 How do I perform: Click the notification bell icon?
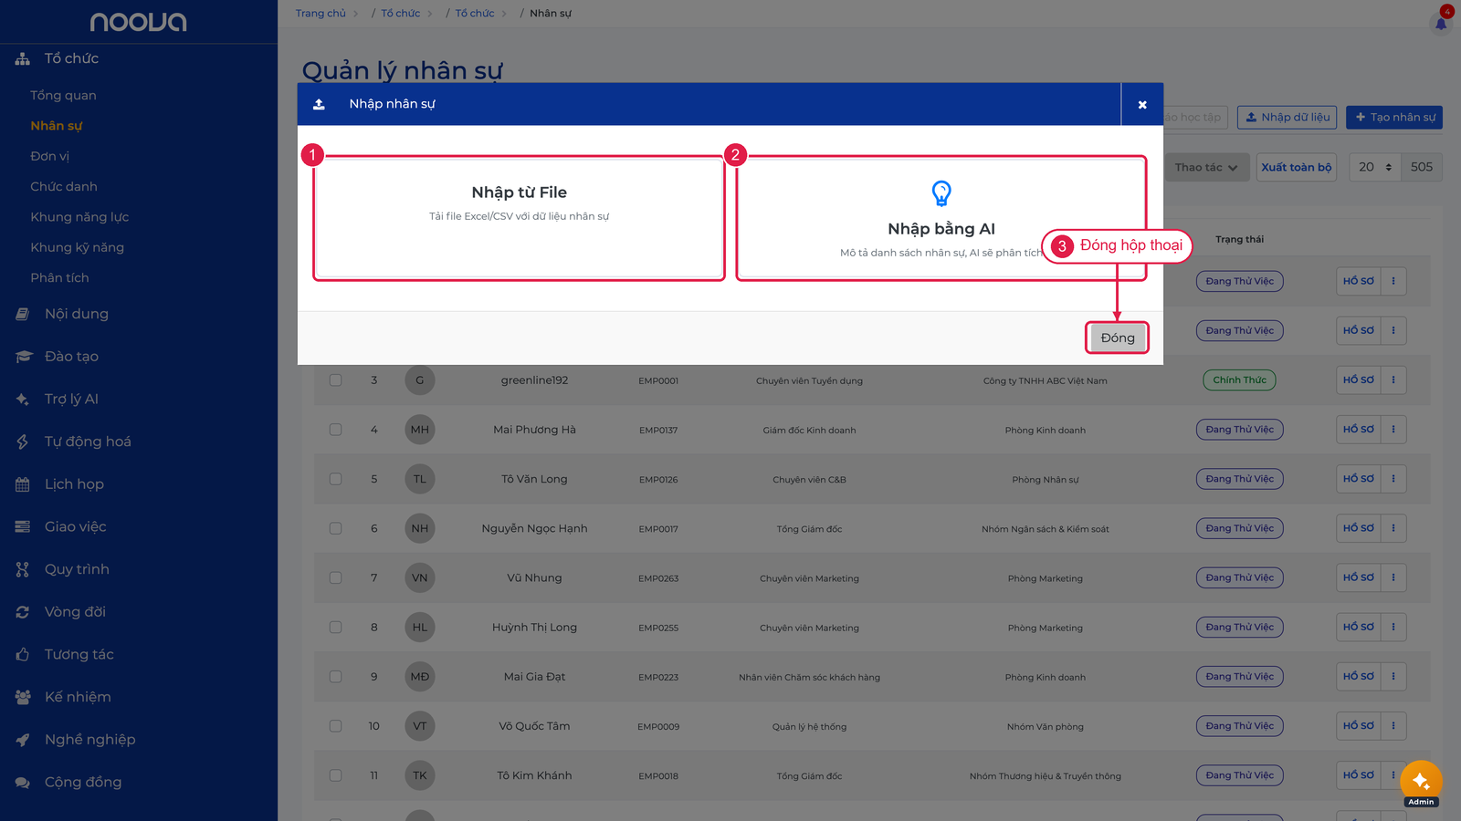[x=1441, y=23]
